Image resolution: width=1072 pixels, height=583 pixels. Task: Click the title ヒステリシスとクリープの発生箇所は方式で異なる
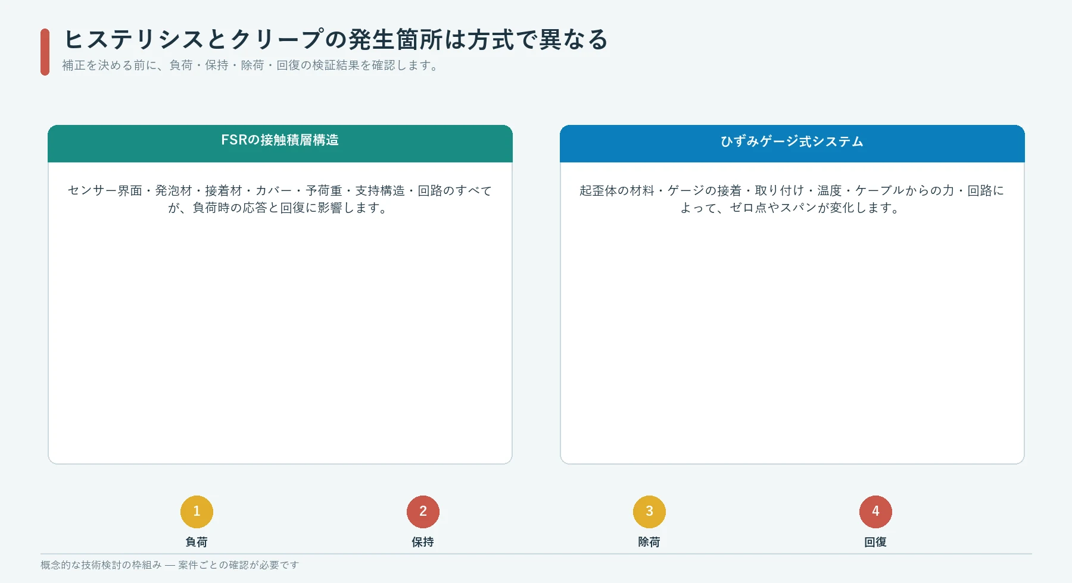pyautogui.click(x=336, y=40)
